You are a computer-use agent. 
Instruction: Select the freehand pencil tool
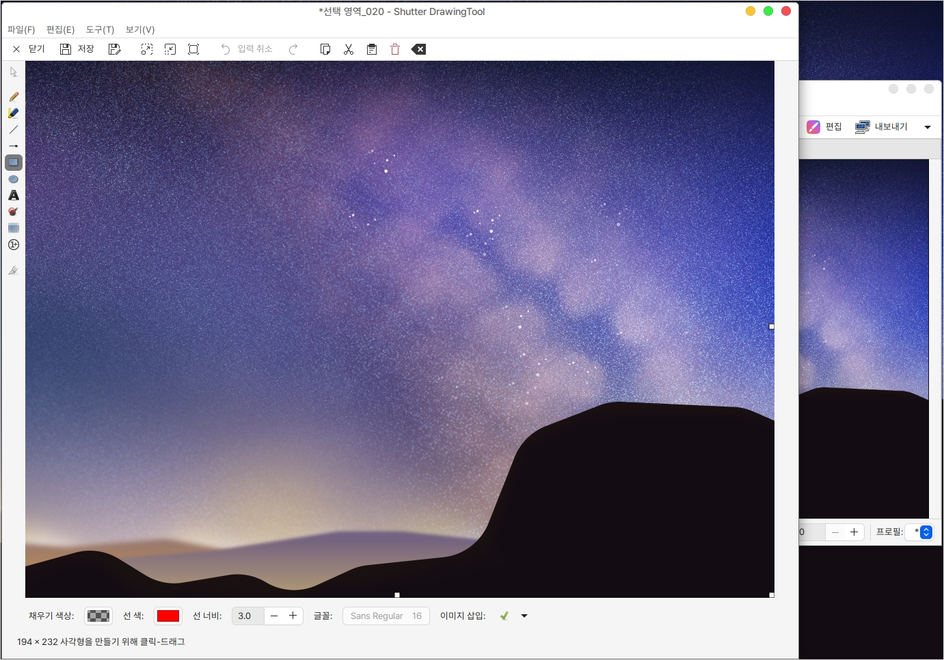(14, 97)
